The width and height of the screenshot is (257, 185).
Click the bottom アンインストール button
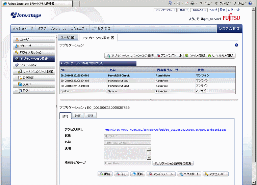click(x=161, y=174)
